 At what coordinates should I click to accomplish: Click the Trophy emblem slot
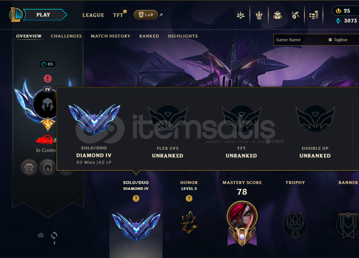tap(295, 225)
